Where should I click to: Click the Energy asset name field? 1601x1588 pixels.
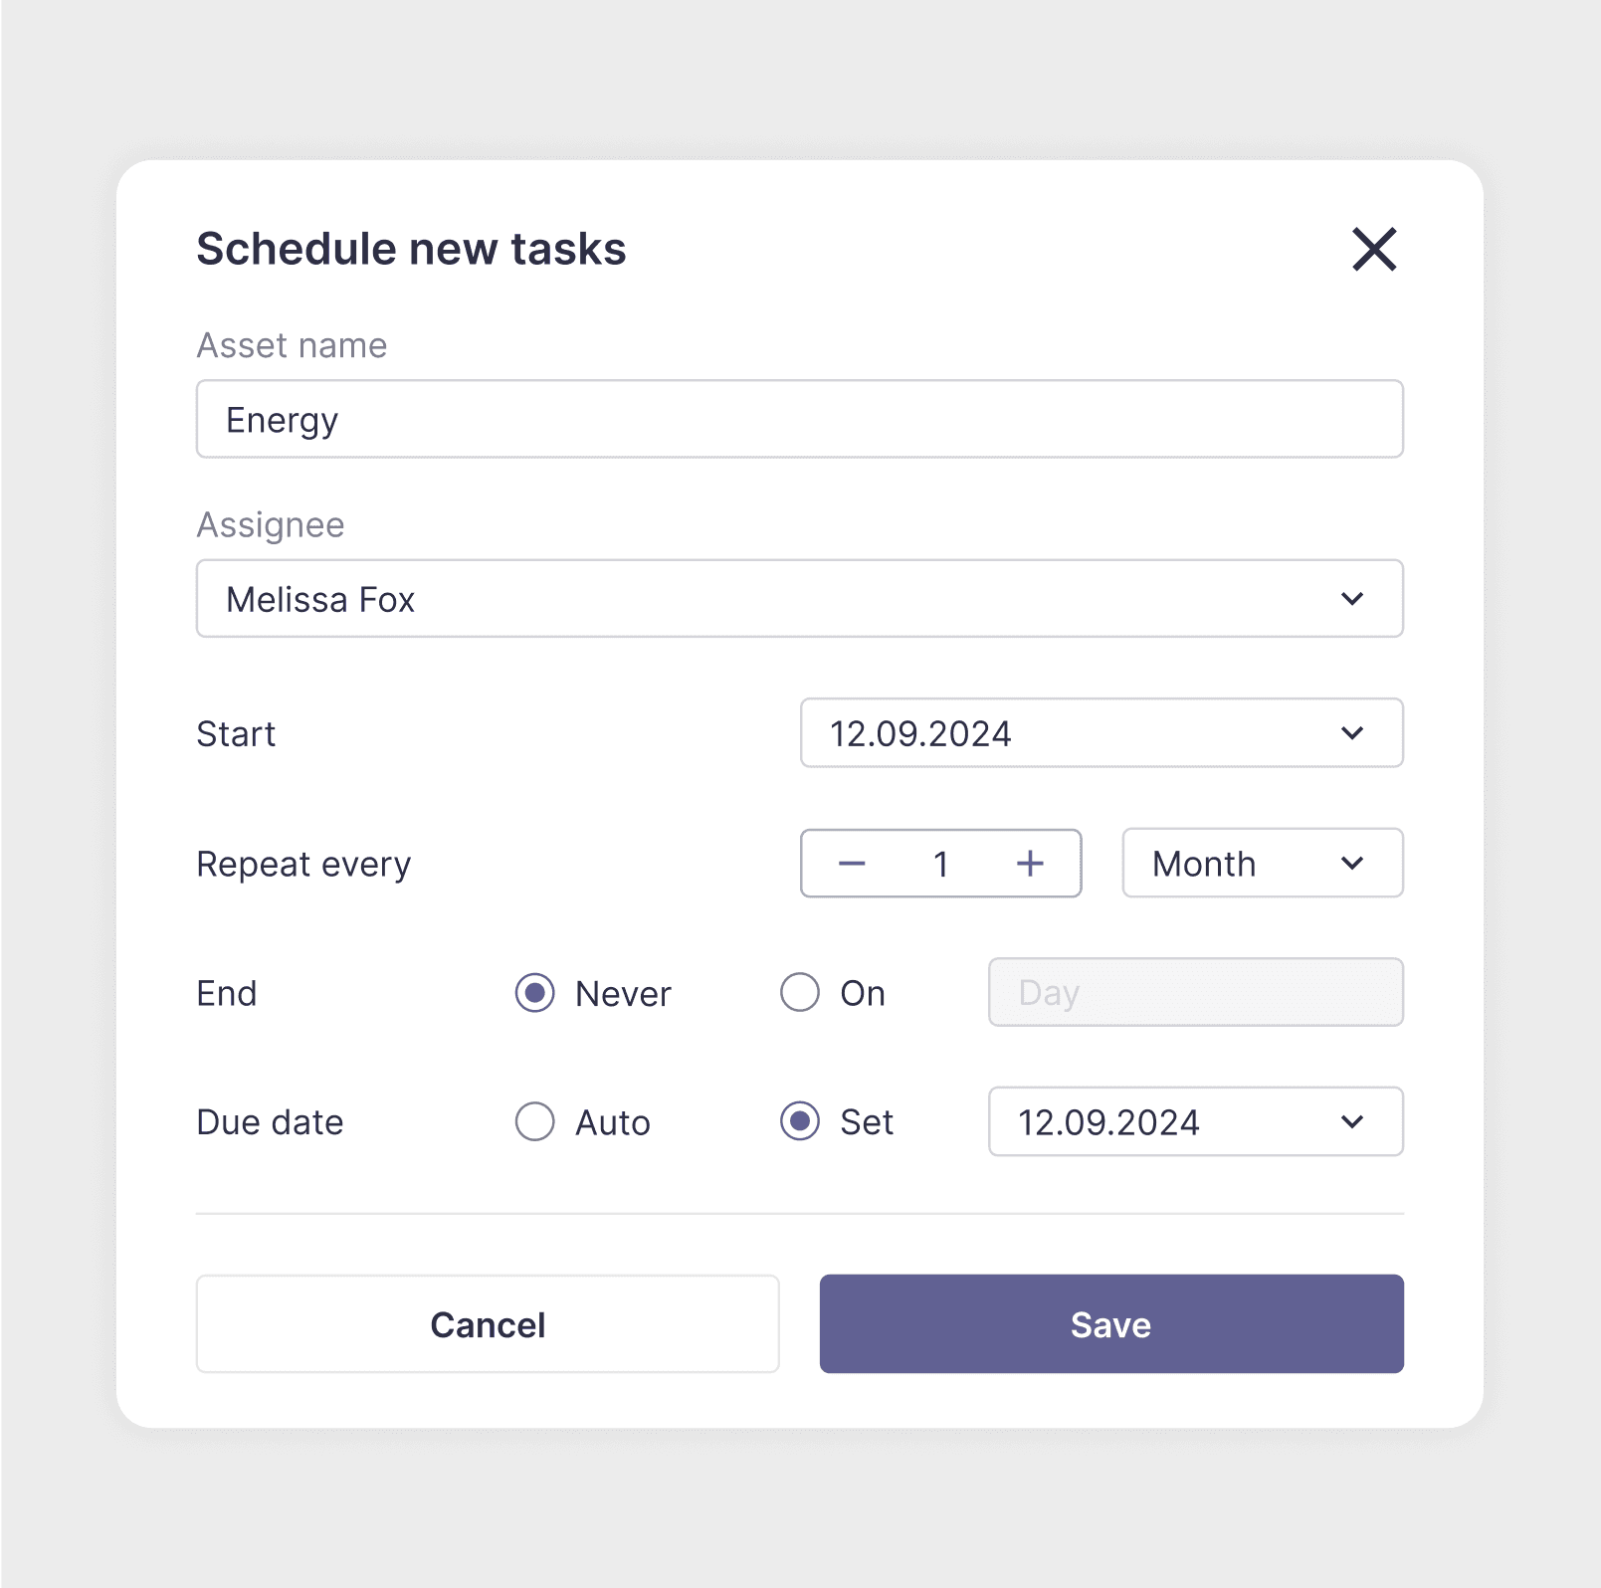coord(800,419)
